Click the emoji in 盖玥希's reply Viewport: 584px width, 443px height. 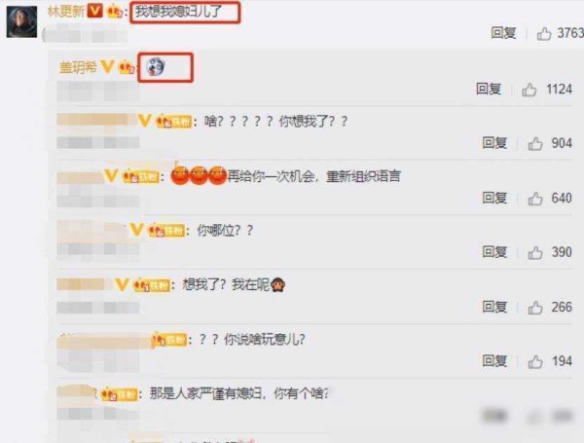[x=155, y=67]
